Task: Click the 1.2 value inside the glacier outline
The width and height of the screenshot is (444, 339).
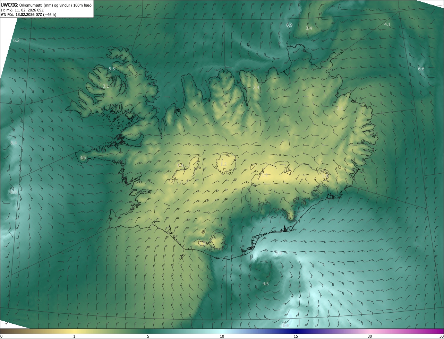Action: 224,164
